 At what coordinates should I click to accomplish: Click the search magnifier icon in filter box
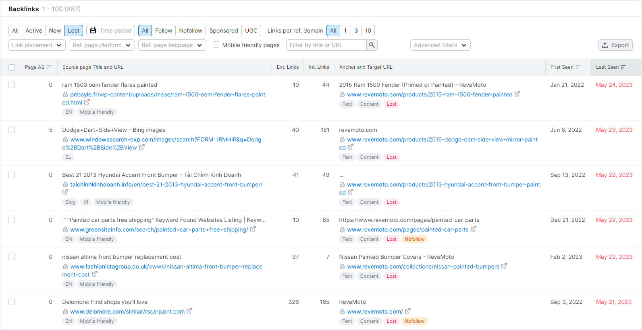(372, 45)
